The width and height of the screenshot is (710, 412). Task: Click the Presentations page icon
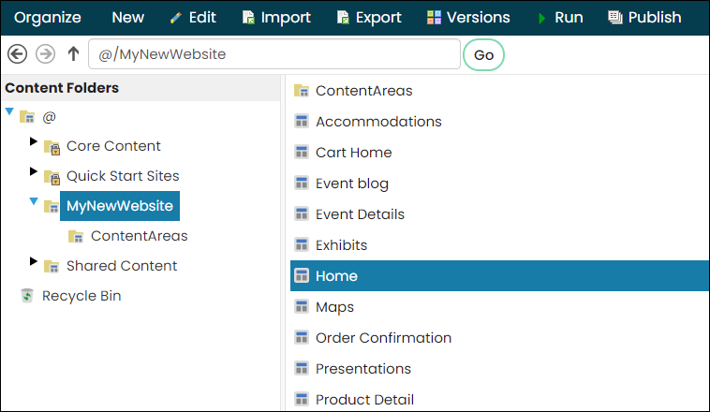302,368
